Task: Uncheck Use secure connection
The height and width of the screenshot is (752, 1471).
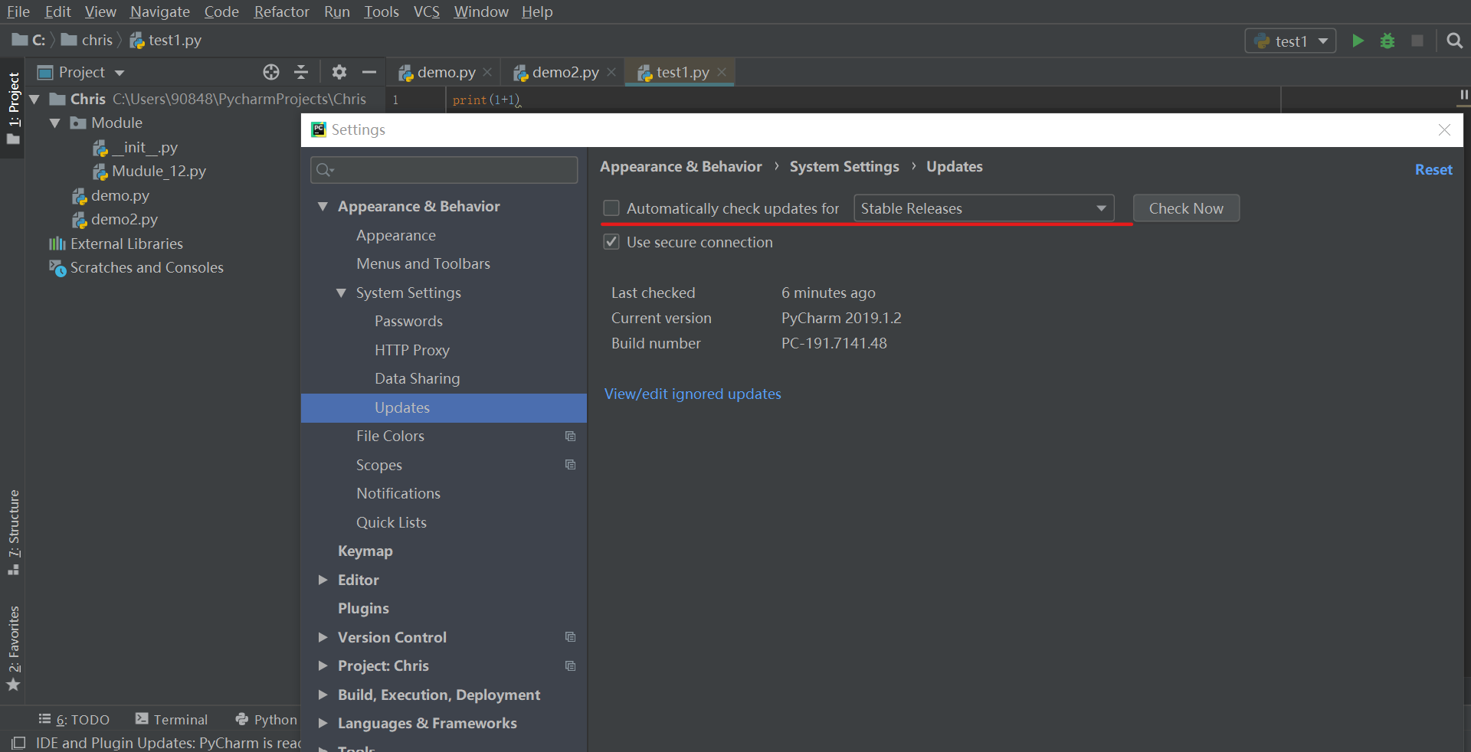Action: (x=611, y=242)
